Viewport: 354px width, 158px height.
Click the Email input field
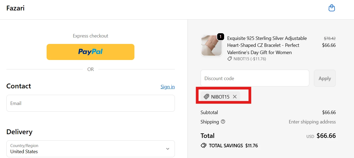point(91,103)
